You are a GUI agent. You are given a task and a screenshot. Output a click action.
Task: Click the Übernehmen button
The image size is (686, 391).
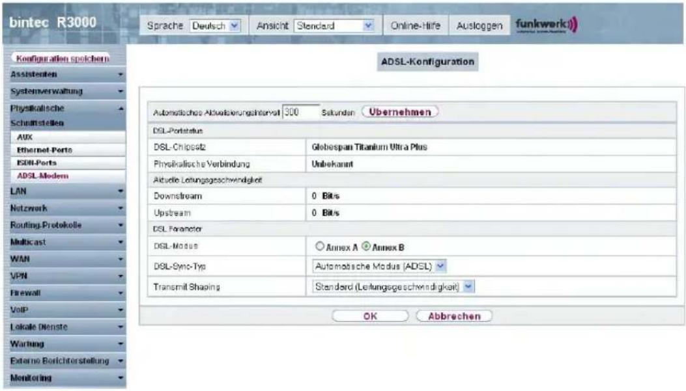400,112
